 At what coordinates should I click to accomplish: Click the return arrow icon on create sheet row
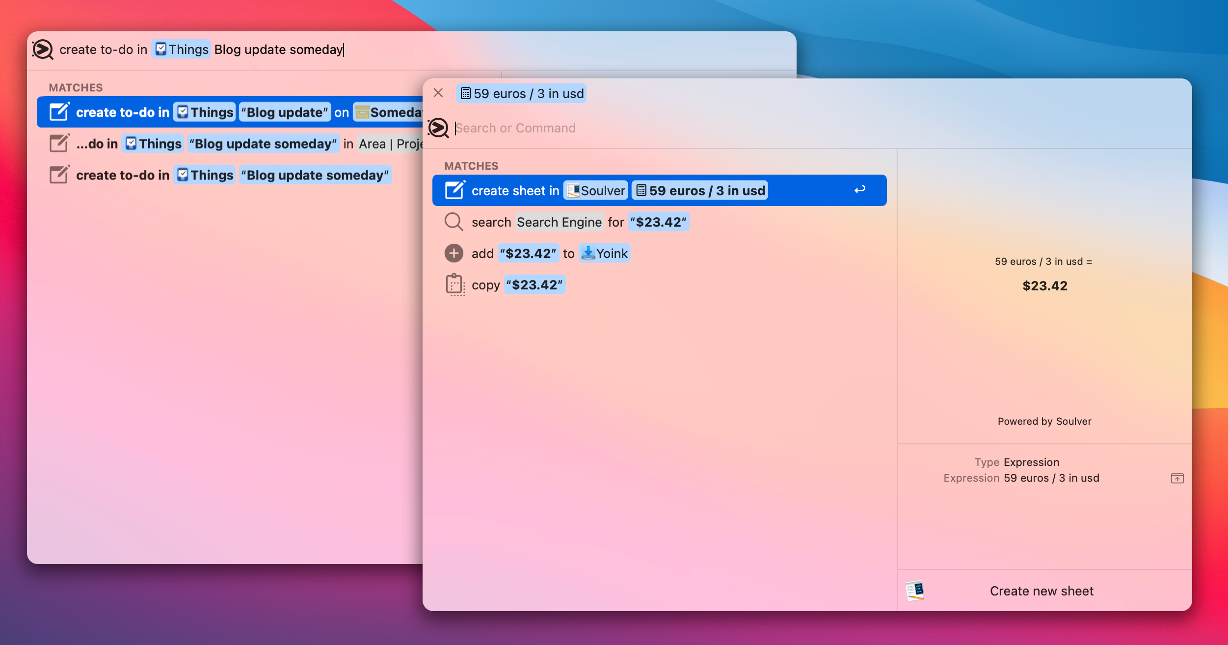[859, 189]
